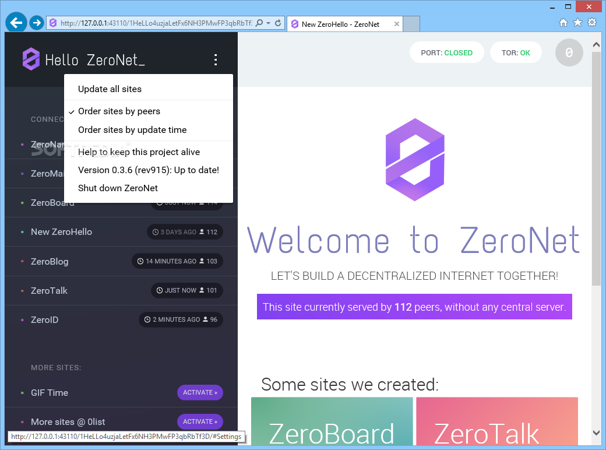Select Order sites by peers
The height and width of the screenshot is (450, 606).
coord(119,111)
